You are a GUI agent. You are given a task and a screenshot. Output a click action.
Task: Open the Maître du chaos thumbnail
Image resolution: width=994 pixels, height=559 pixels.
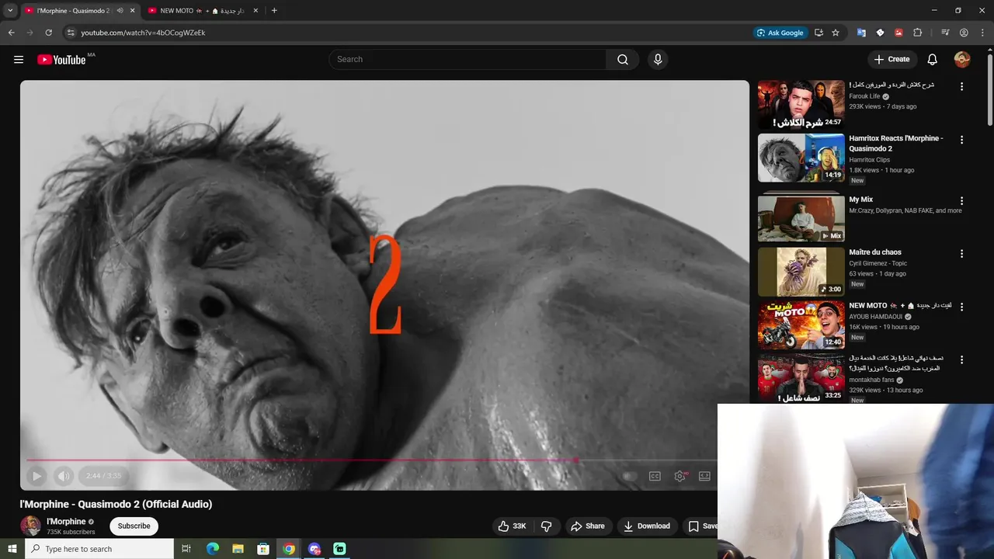(801, 272)
